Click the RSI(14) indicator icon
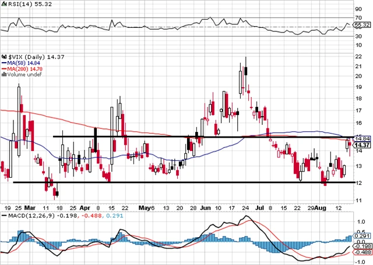This screenshot has width=373, height=265. (3, 3)
